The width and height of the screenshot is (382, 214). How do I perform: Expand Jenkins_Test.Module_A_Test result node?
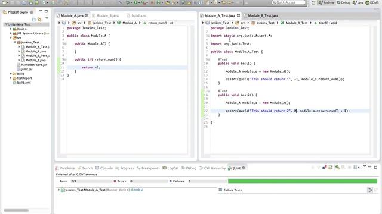(x=58, y=190)
